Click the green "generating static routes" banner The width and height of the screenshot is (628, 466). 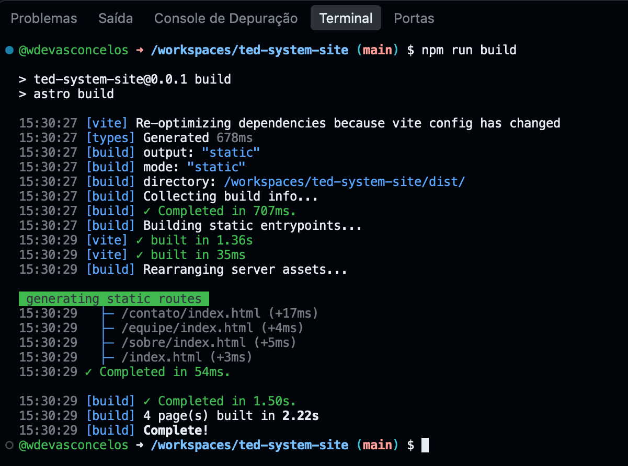tap(114, 299)
